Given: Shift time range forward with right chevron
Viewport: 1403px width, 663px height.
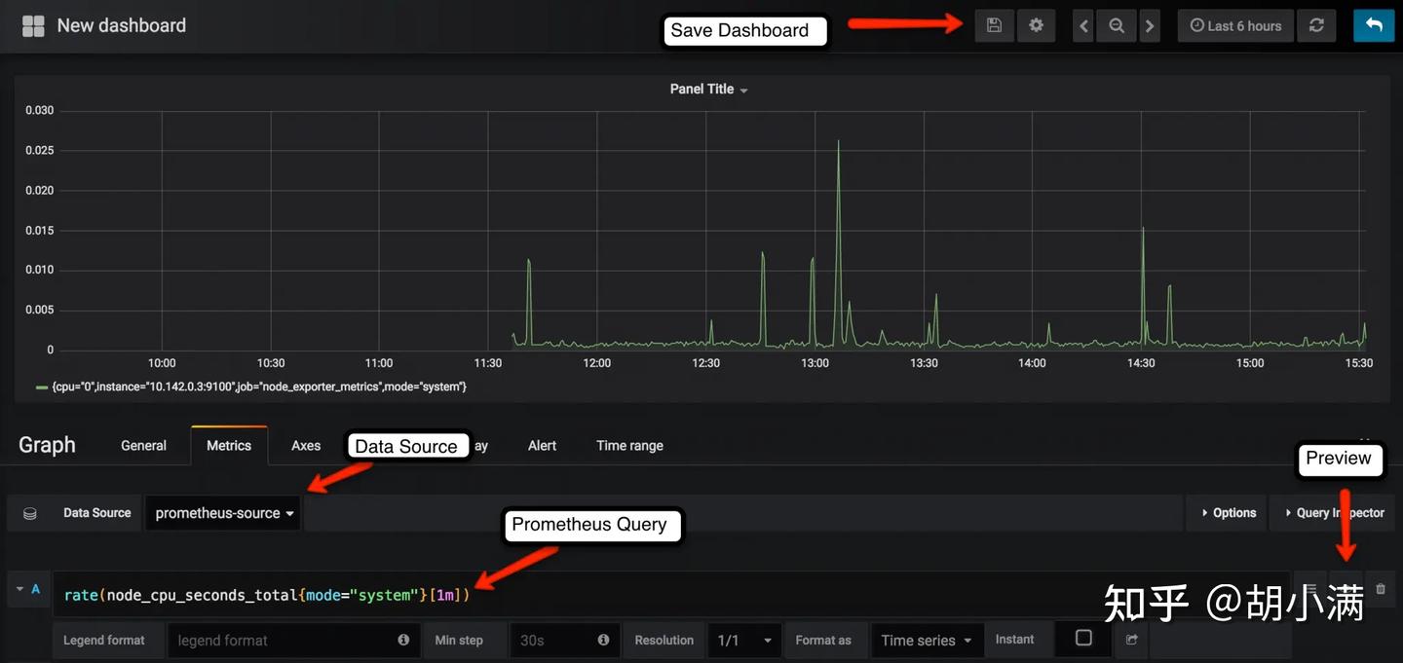Looking at the screenshot, I should pyautogui.click(x=1150, y=26).
